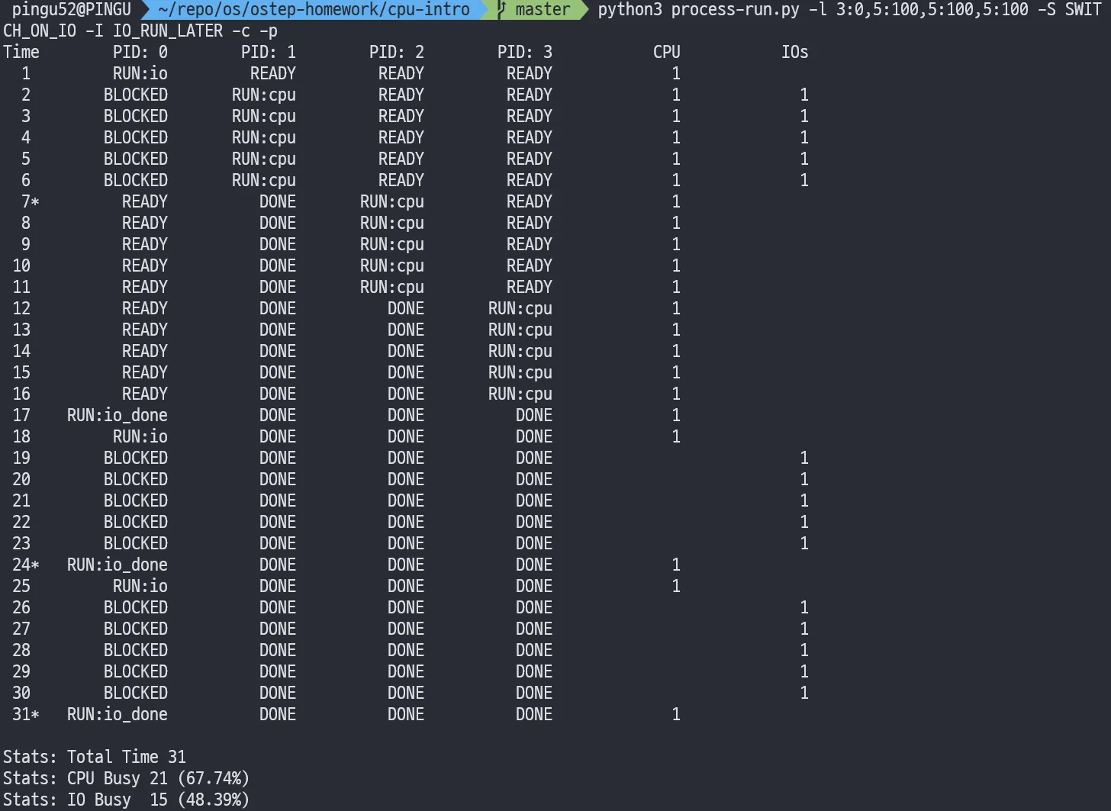Click the PID: 0 column header
The image size is (1111, 811).
[x=140, y=52]
